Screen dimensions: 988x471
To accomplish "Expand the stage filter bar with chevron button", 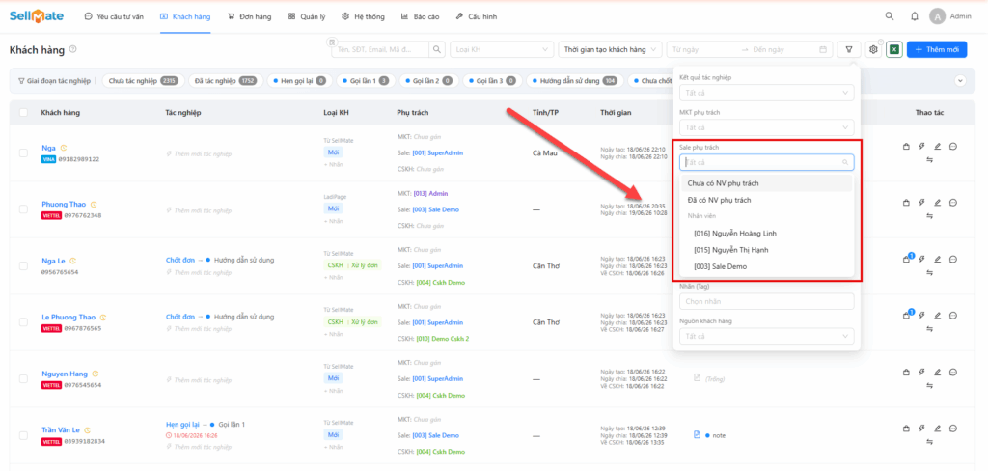I will (x=960, y=81).
